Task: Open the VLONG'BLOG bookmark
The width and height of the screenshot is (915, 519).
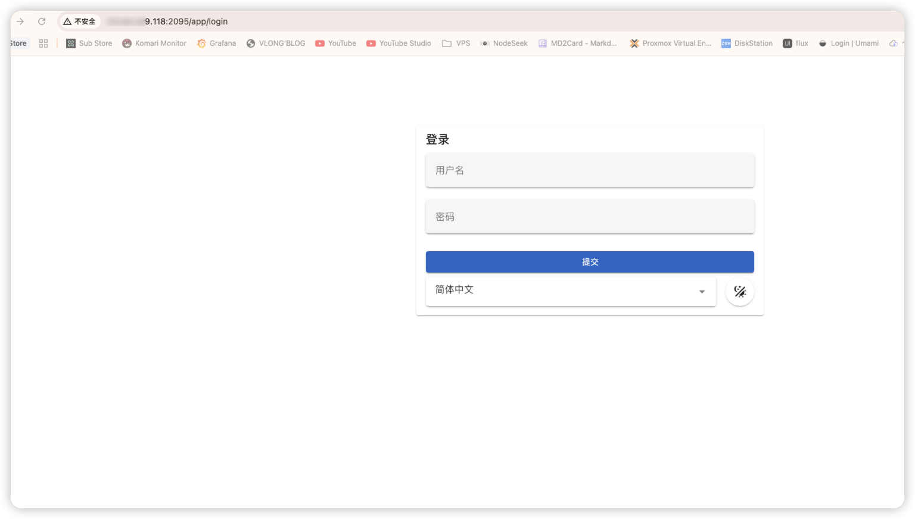Action: [276, 43]
